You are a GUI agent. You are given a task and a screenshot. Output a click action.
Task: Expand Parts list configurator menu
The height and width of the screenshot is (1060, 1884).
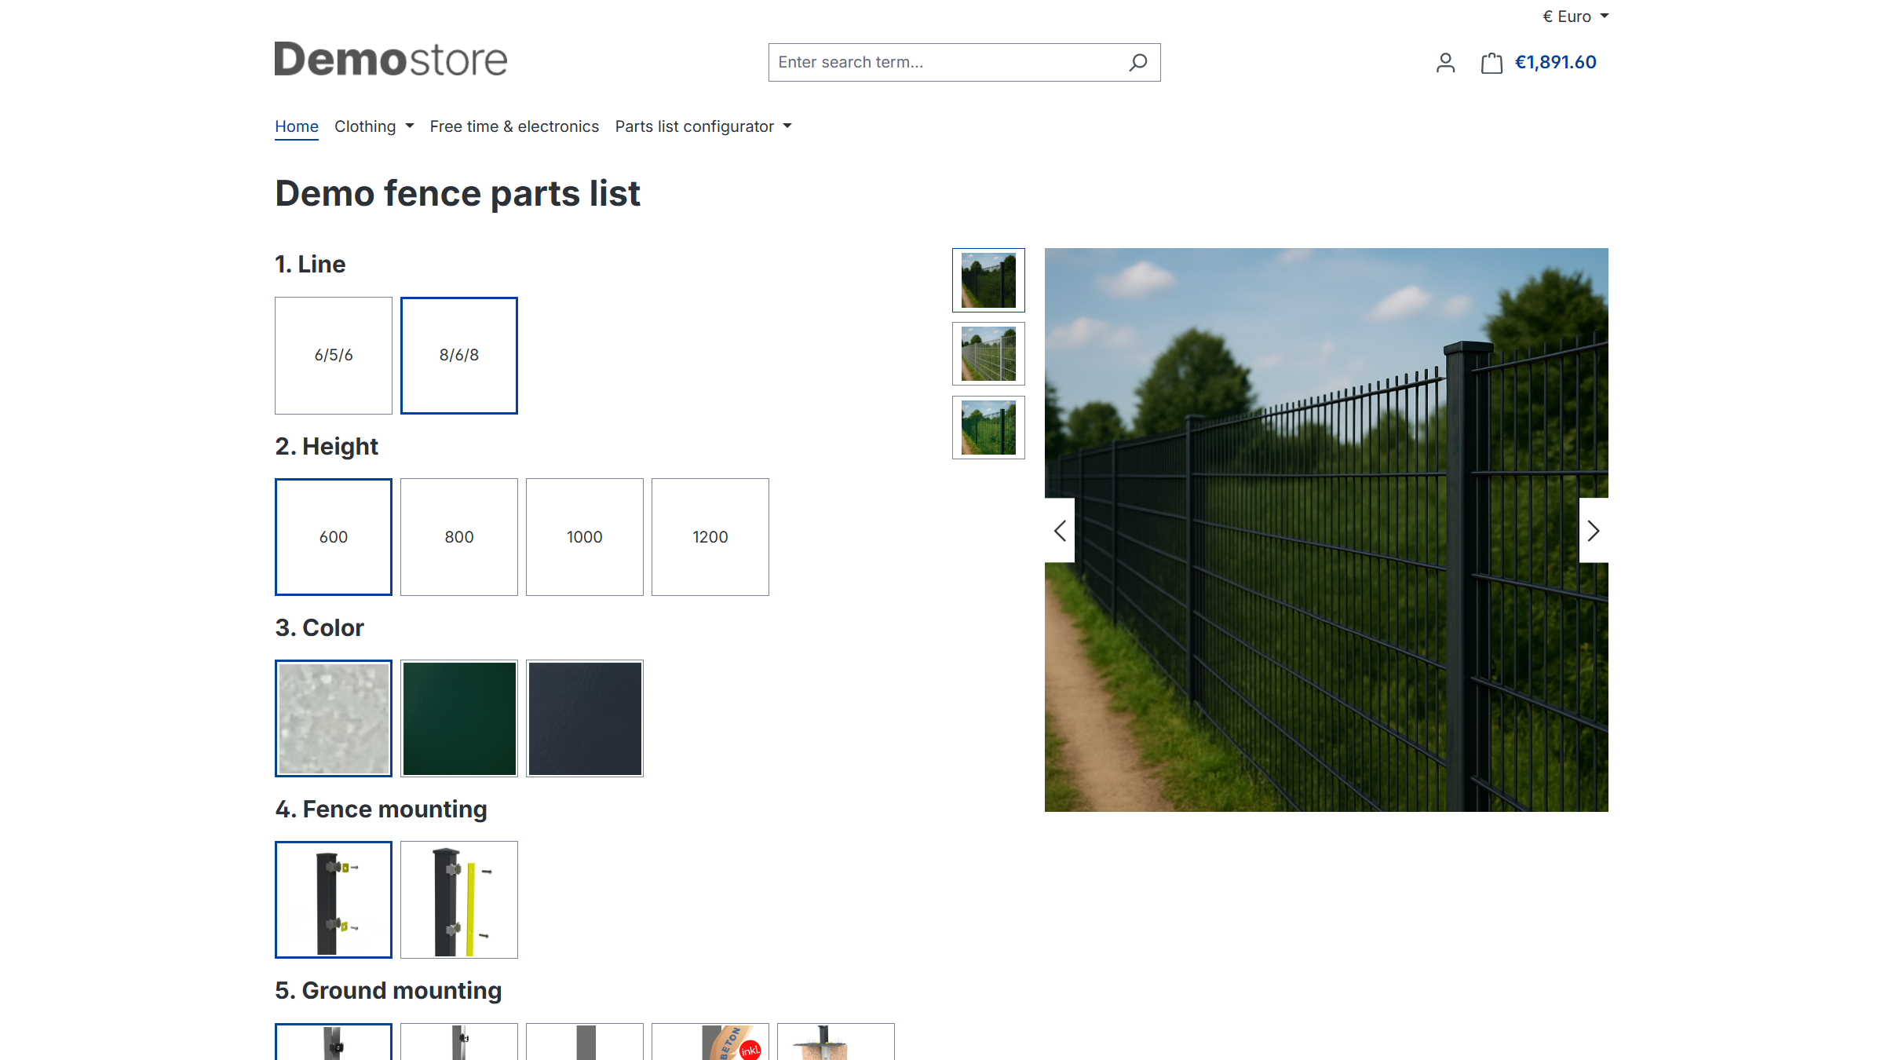pyautogui.click(x=703, y=126)
